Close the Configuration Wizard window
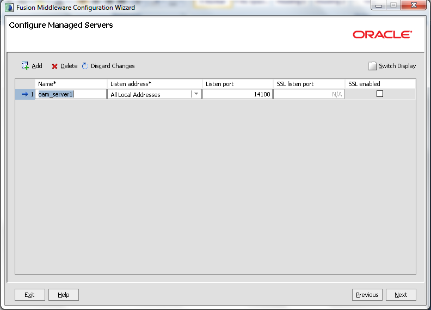 coord(414,5)
